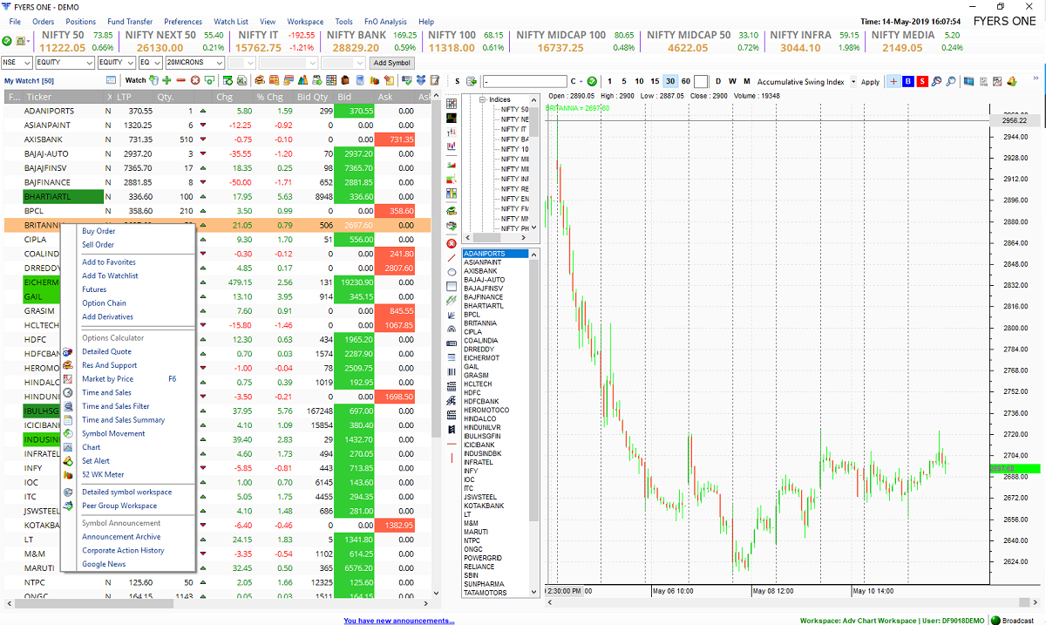Click the zoom out magnifier on chart toolbar
1046x625 pixels.
(x=951, y=81)
